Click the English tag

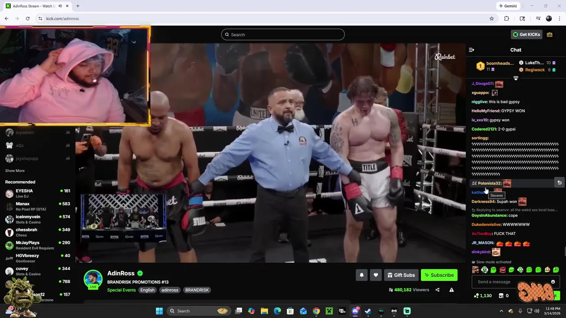[147, 290]
